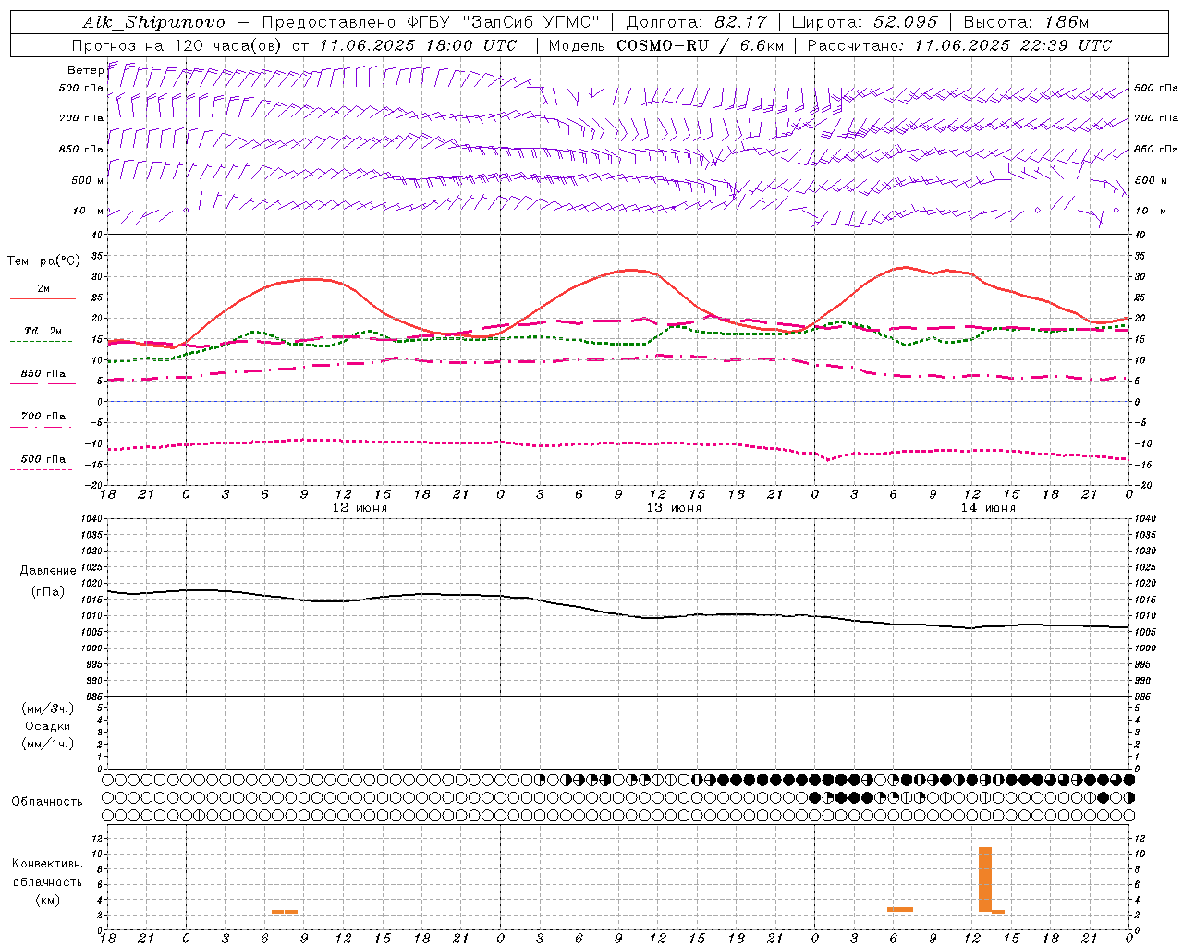
Task: Click the tall orange convective cloud bar
Action: tap(985, 879)
